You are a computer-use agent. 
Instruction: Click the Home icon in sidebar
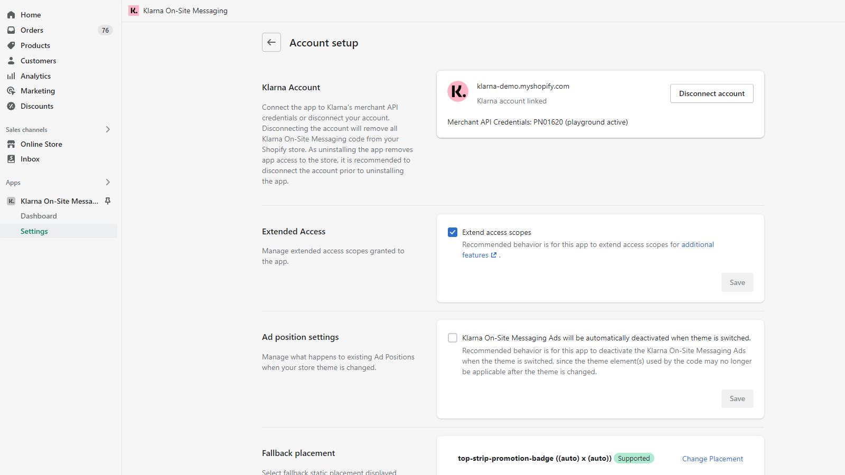tap(11, 15)
